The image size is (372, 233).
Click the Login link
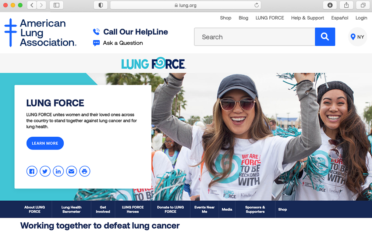(x=361, y=18)
